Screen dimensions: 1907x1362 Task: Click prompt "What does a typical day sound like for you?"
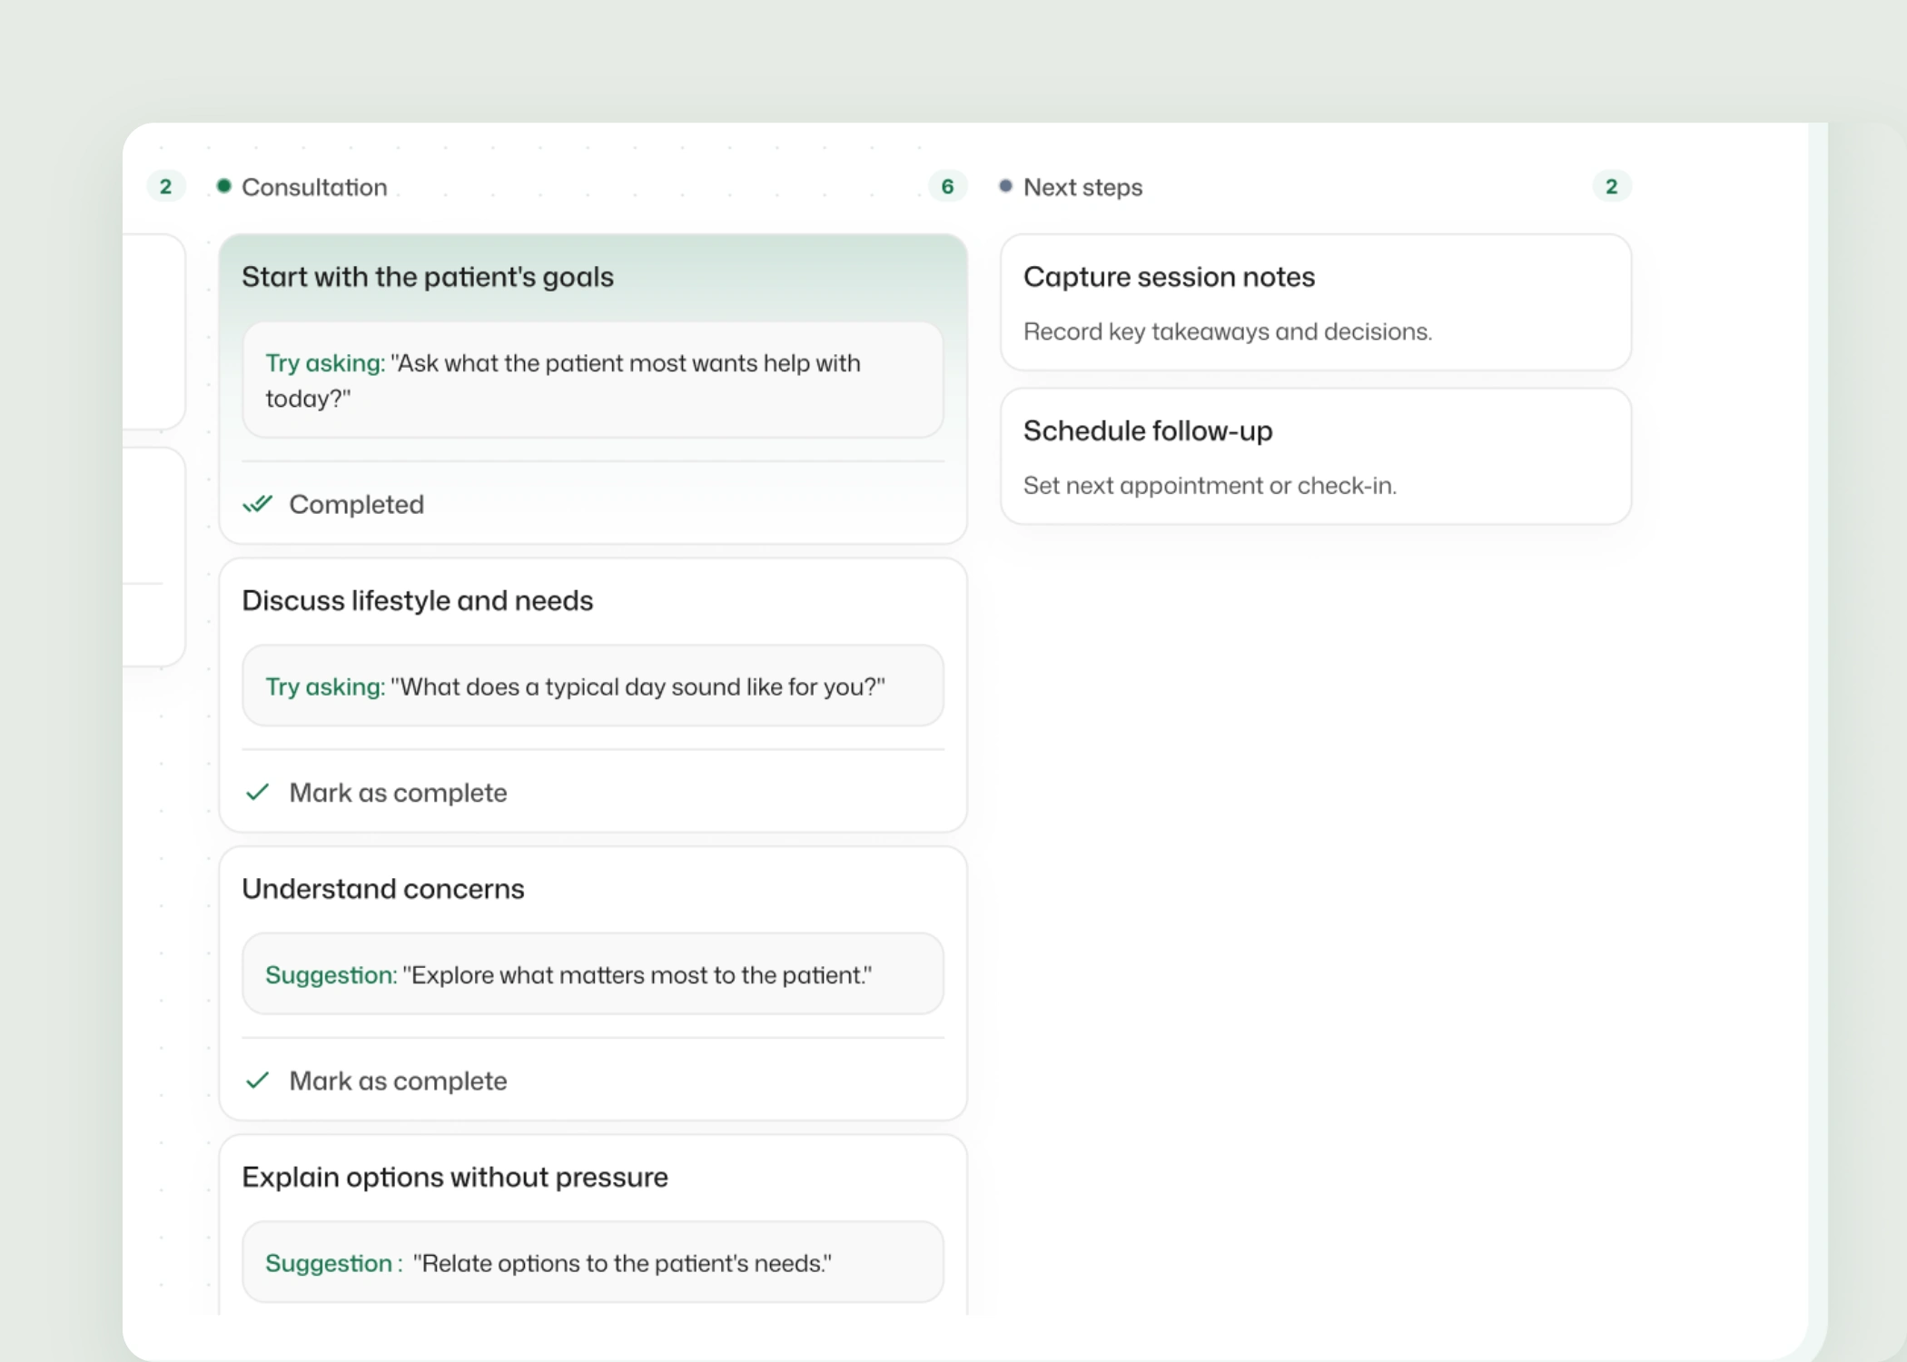click(593, 686)
